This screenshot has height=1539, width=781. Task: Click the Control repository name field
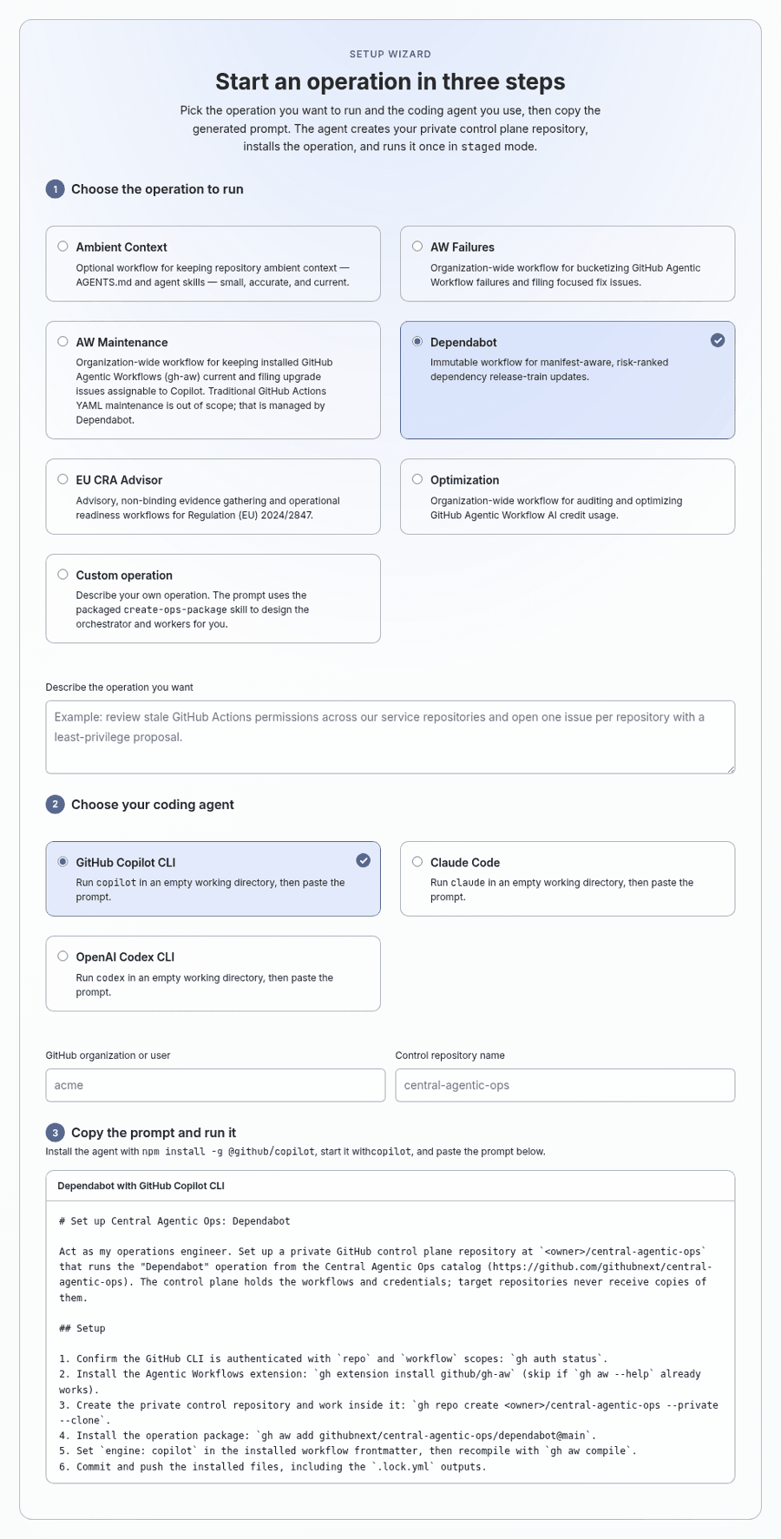tap(565, 1085)
